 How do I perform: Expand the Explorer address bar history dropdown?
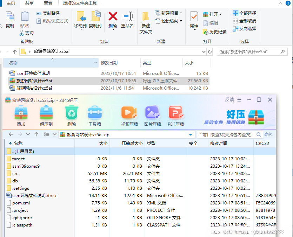pos(204,52)
